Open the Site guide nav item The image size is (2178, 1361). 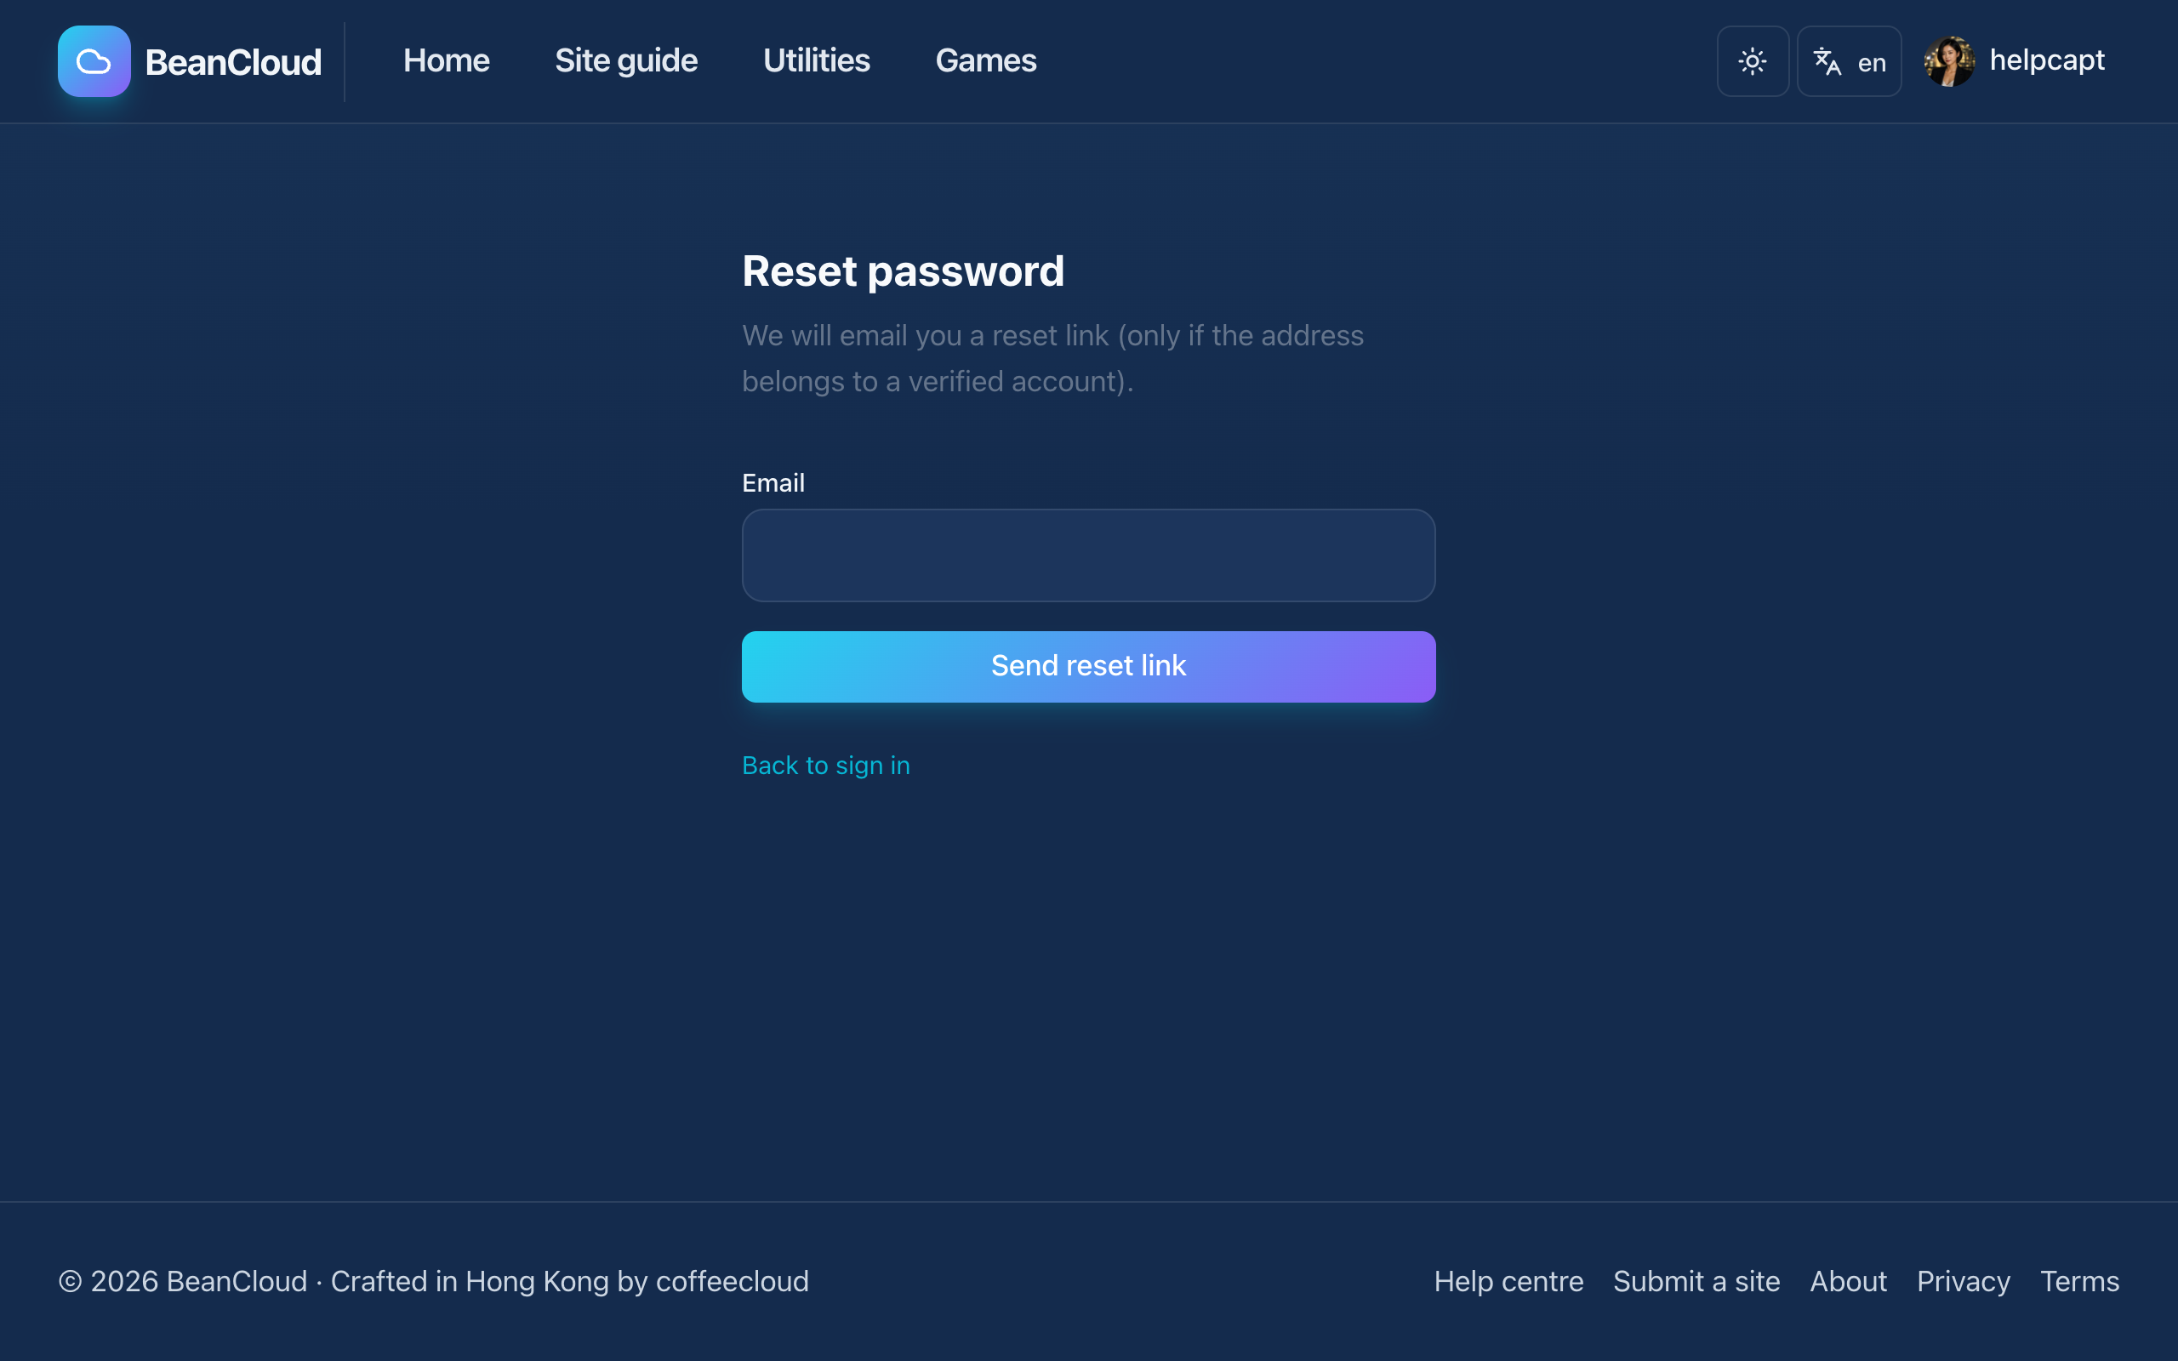coord(625,60)
